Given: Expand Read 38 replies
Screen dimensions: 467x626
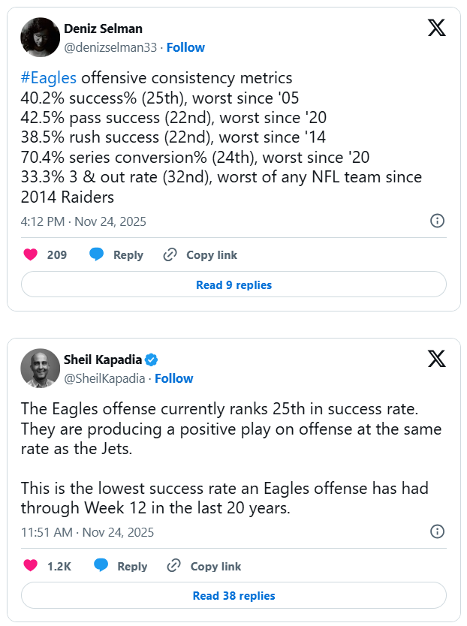Looking at the screenshot, I should (234, 596).
